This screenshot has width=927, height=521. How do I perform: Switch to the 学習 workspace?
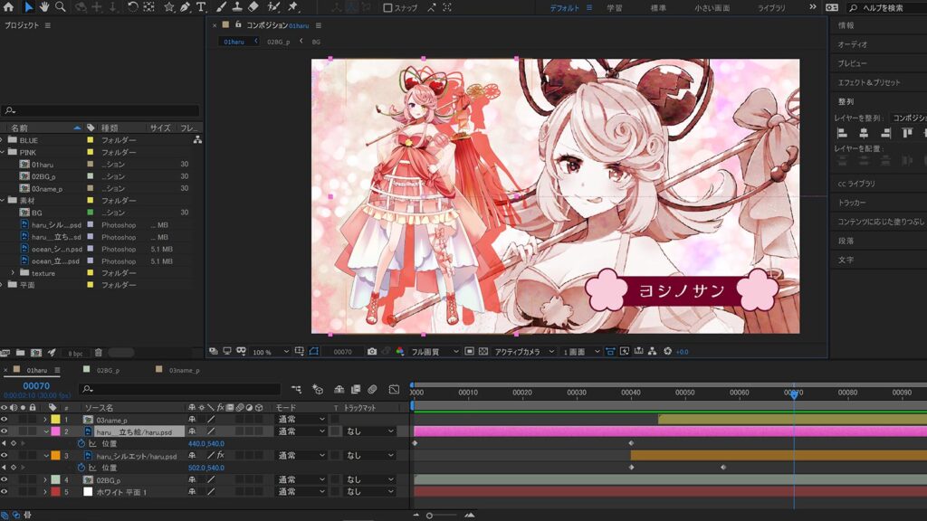point(615,7)
